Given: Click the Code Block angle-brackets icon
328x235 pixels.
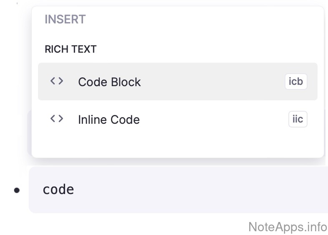Looking at the screenshot, I should [57, 81].
